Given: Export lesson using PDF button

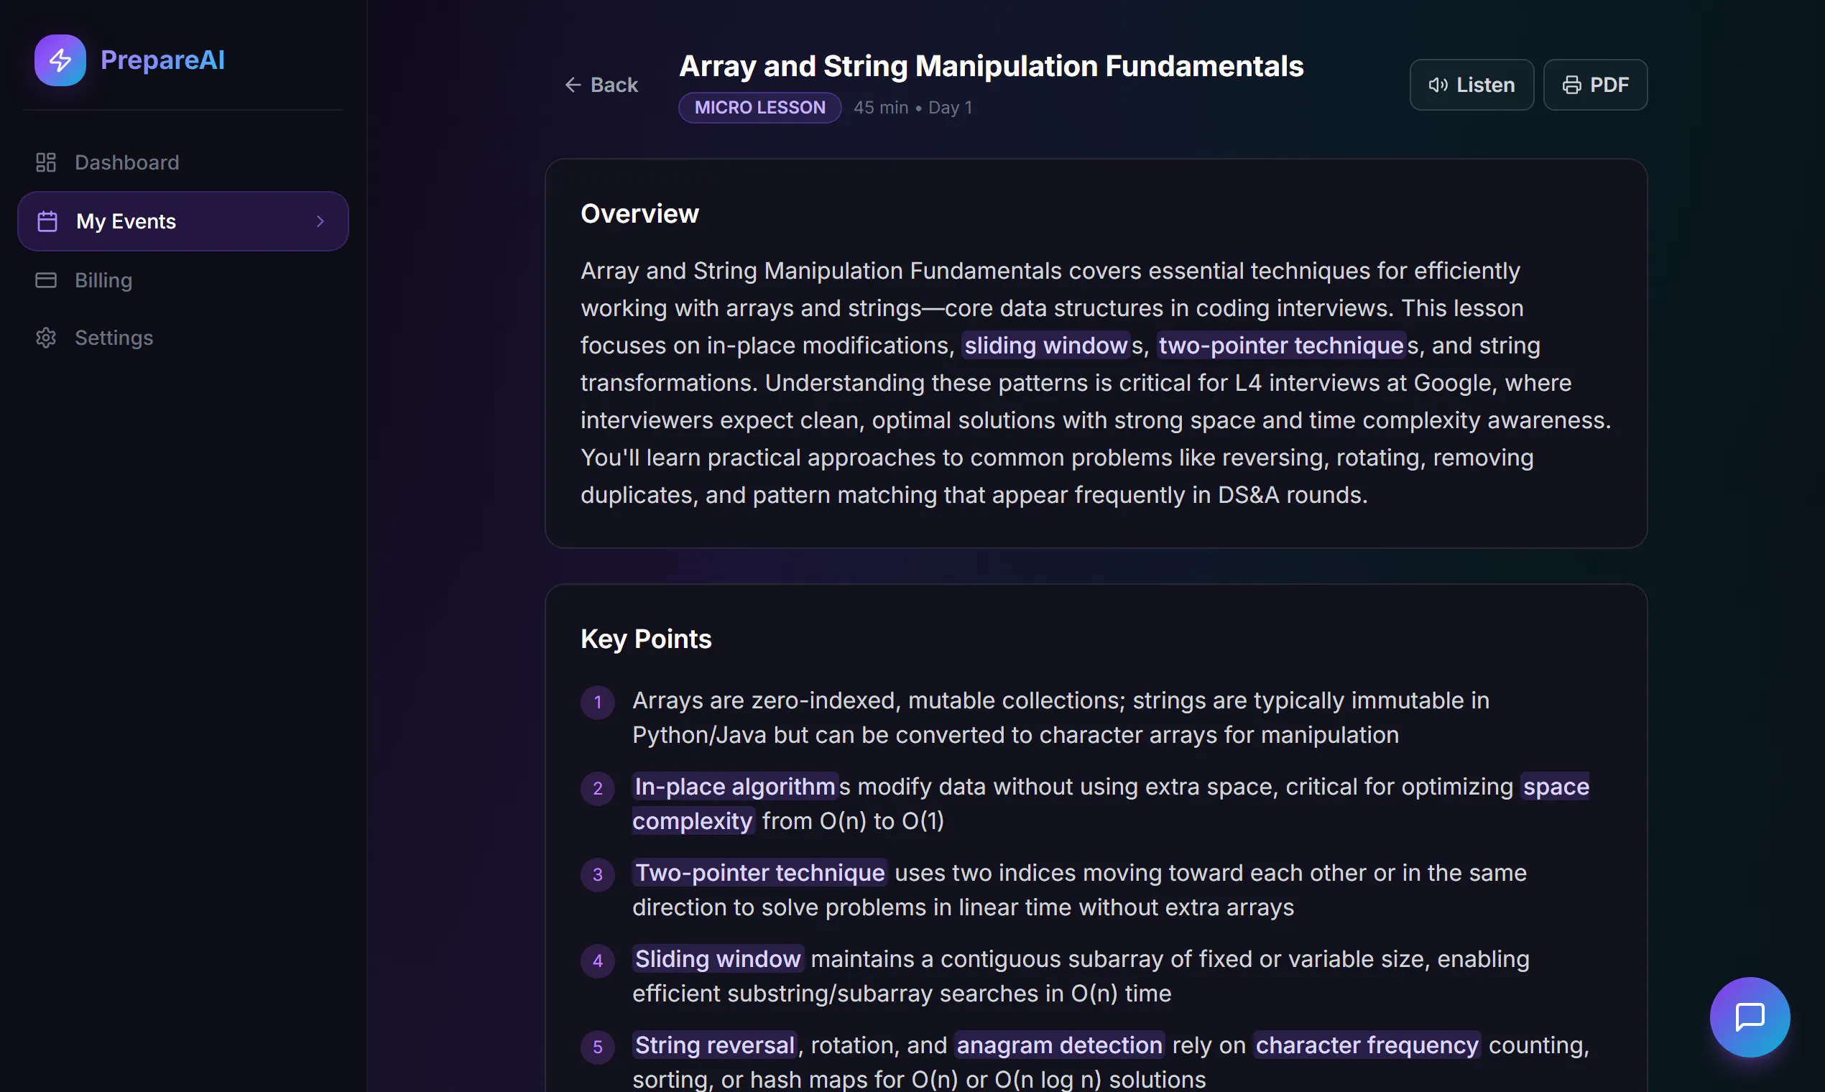Looking at the screenshot, I should [1594, 85].
